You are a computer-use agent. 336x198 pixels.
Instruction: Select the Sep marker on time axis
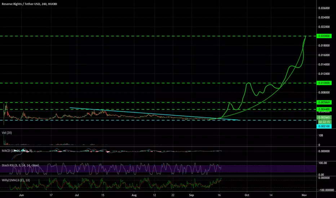(191, 195)
